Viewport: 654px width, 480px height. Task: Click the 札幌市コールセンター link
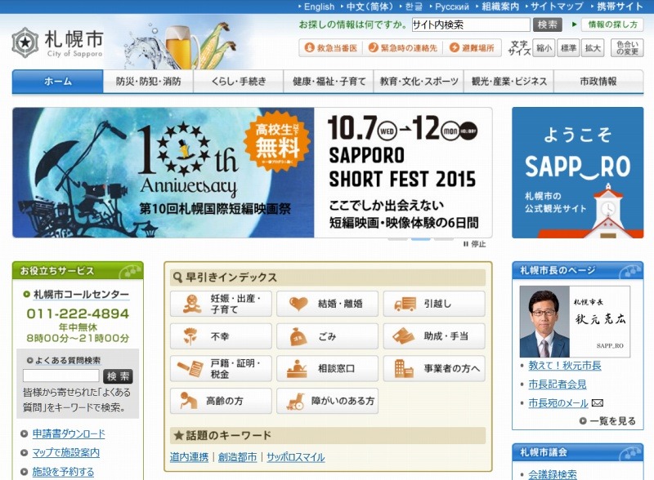81,295
